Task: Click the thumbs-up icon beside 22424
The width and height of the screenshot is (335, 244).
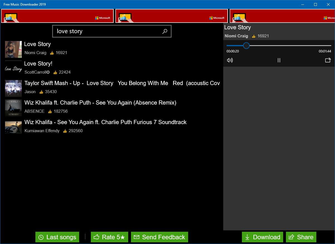Action: [55, 72]
